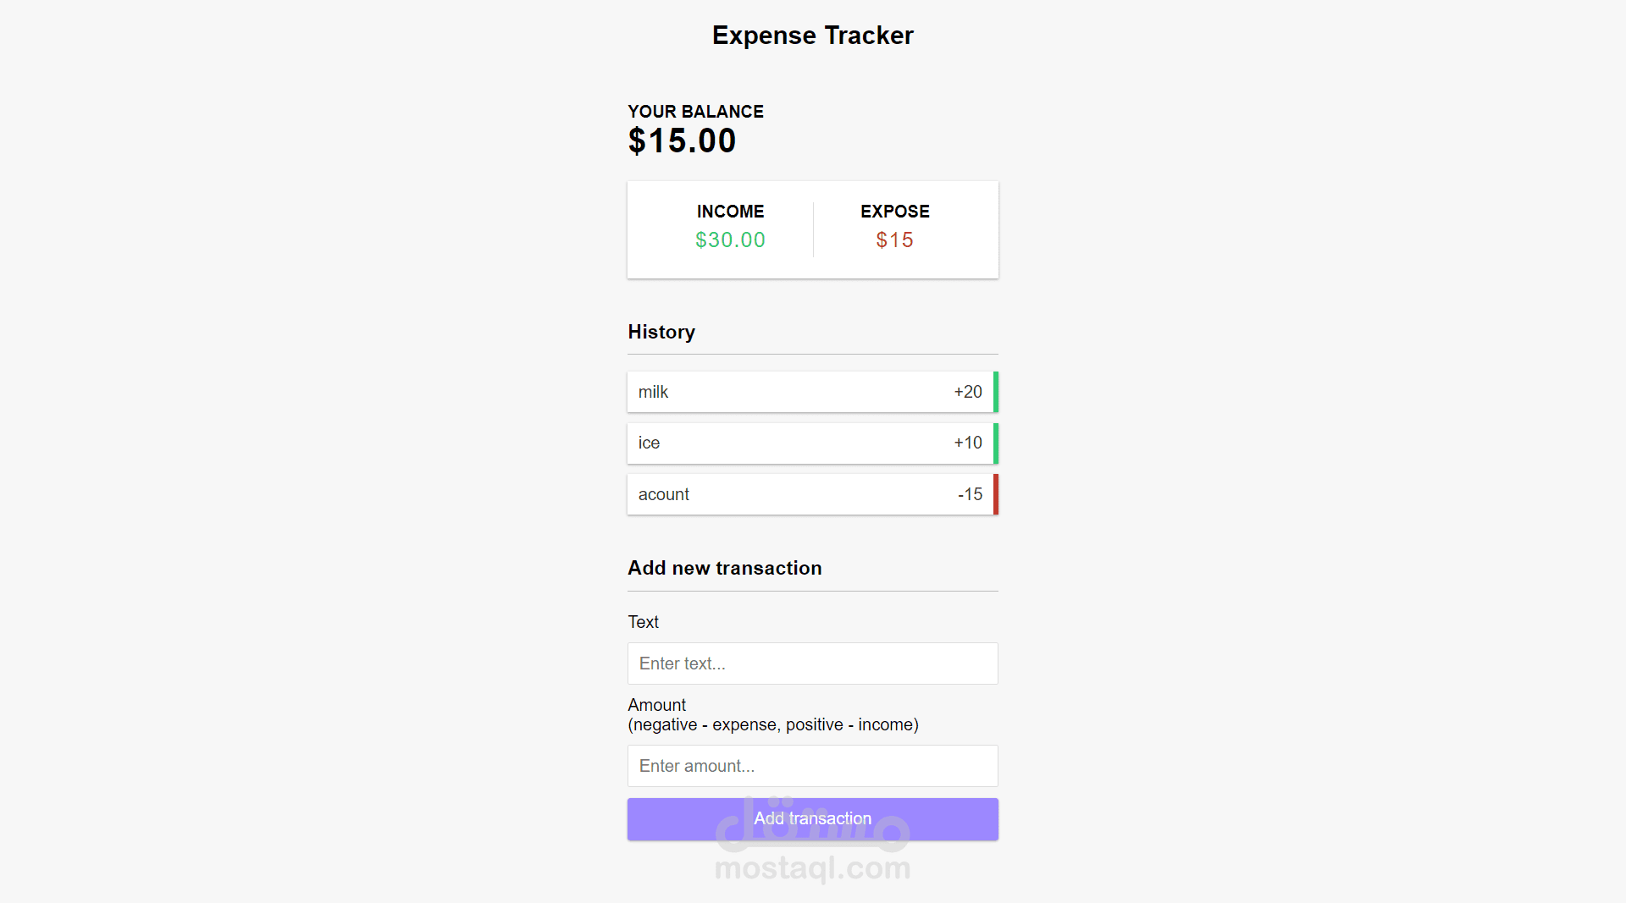
Task: Focus the Enter amount input field
Action: [x=812, y=766]
